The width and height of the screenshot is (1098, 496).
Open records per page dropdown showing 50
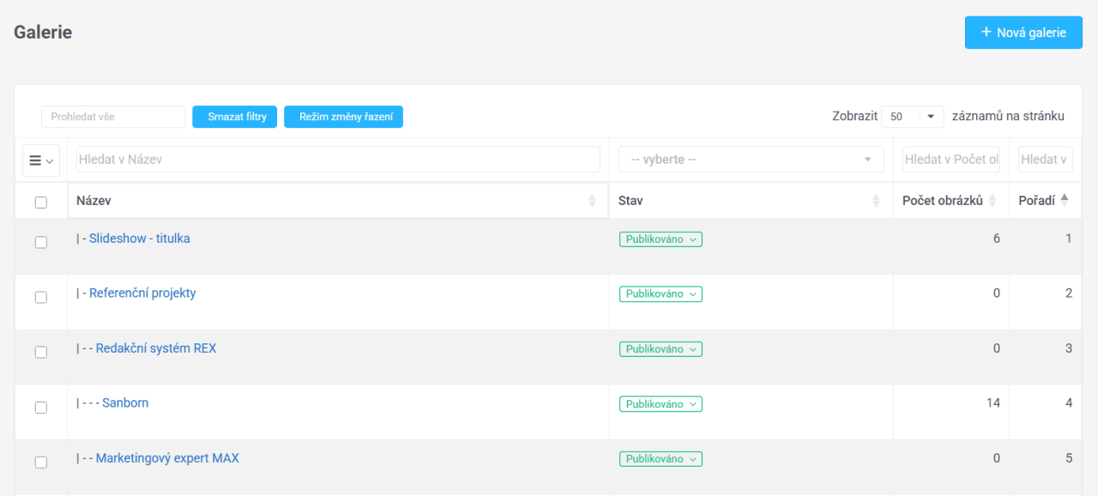click(x=912, y=117)
